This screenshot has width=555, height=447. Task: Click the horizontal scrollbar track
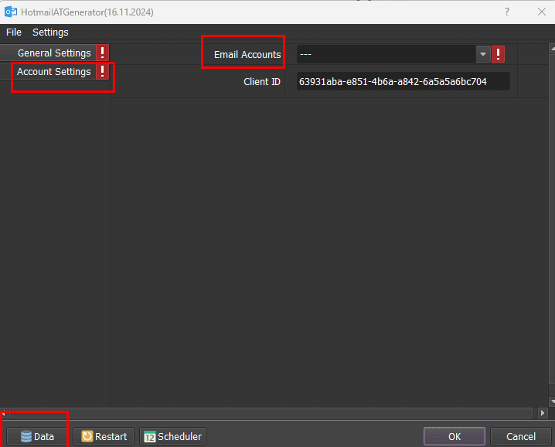pos(271,413)
